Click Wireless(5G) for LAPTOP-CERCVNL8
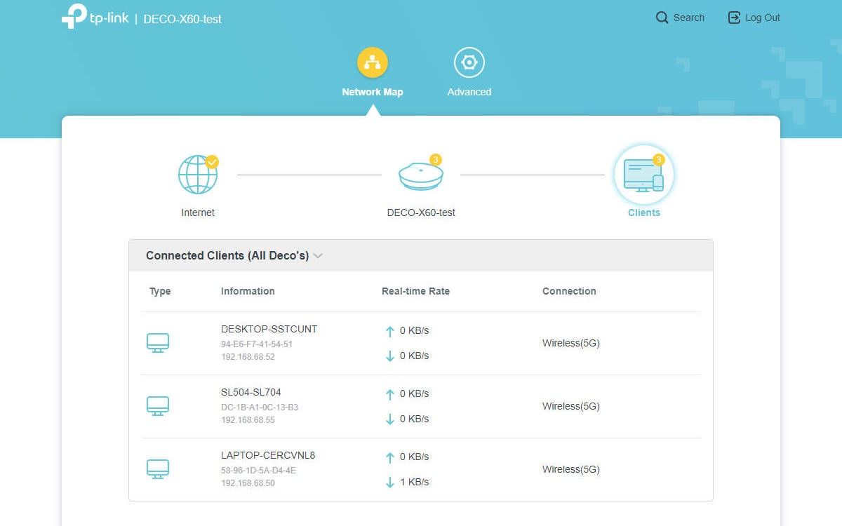The width and height of the screenshot is (842, 526). [x=571, y=469]
